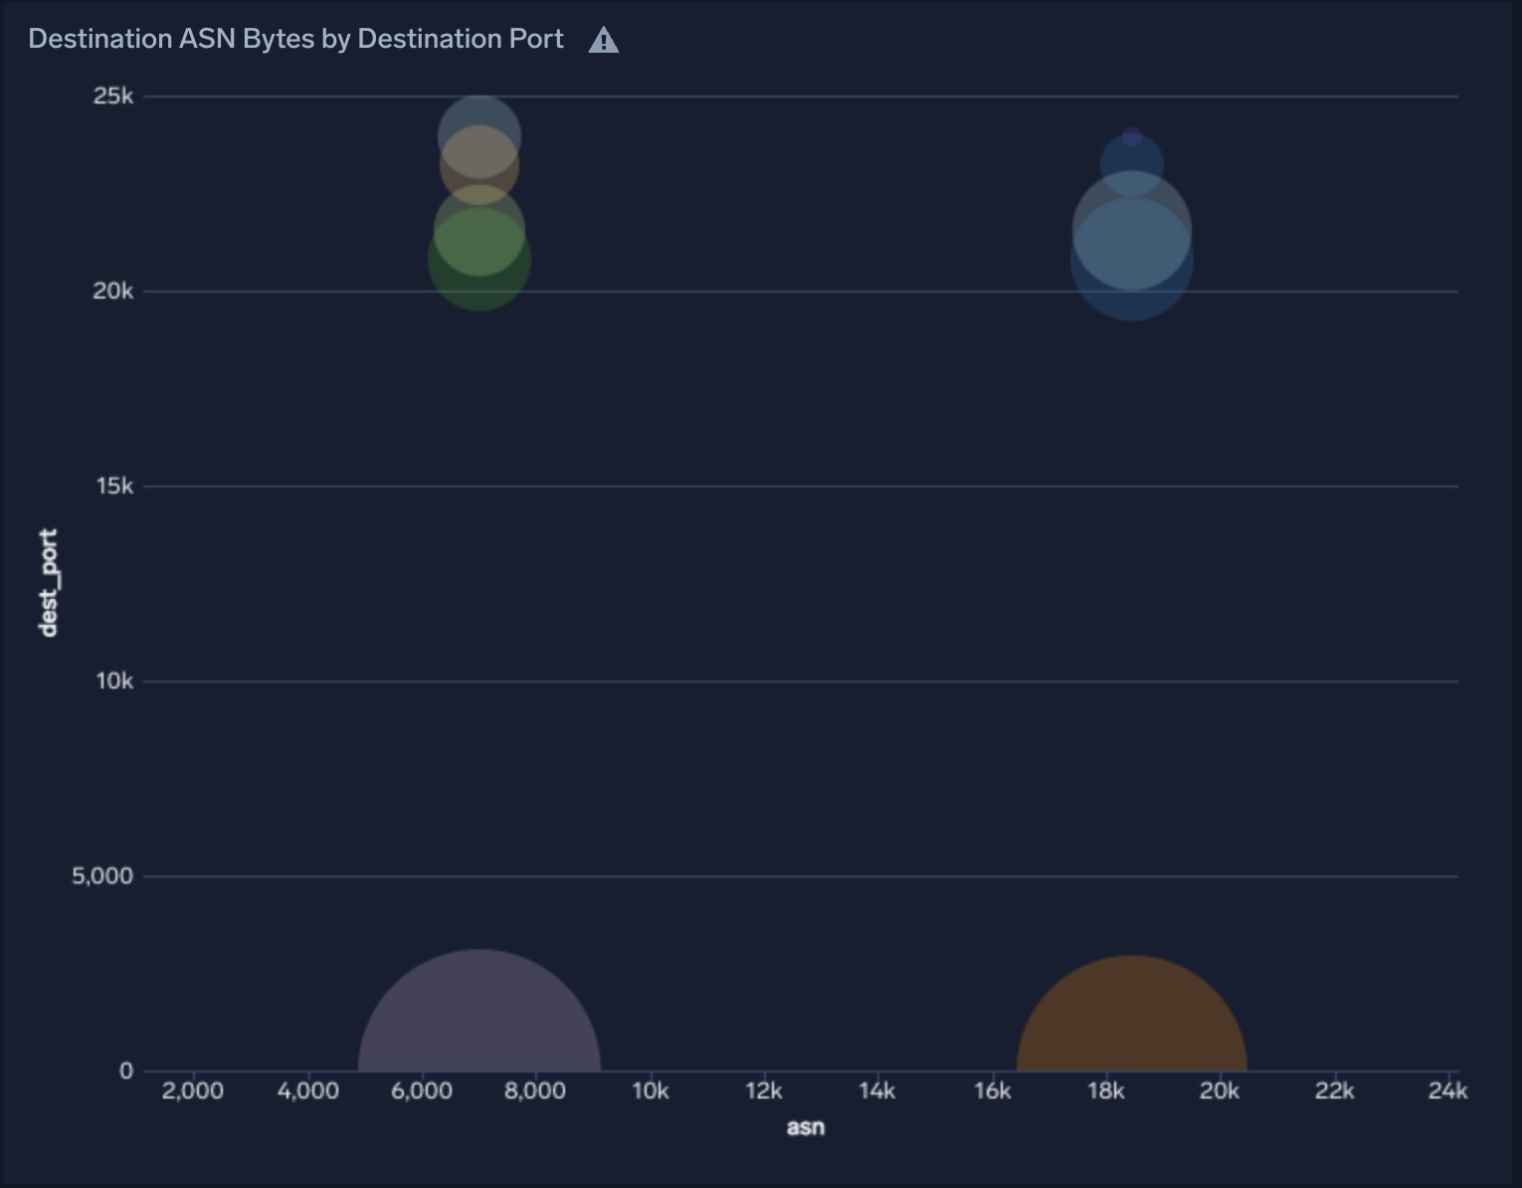
Task: Click the "8,000" x-axis tick label
Action: coord(535,1090)
